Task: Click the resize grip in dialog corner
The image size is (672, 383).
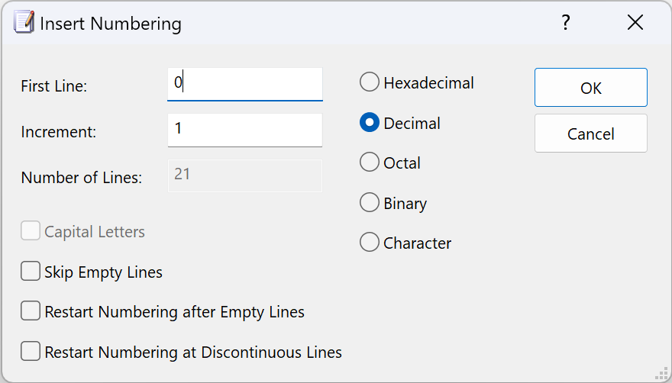Action: click(662, 374)
